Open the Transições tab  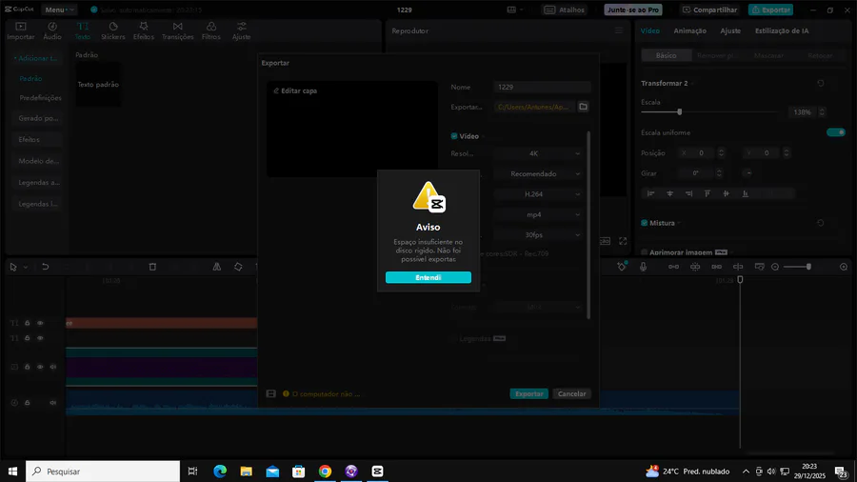click(178, 31)
